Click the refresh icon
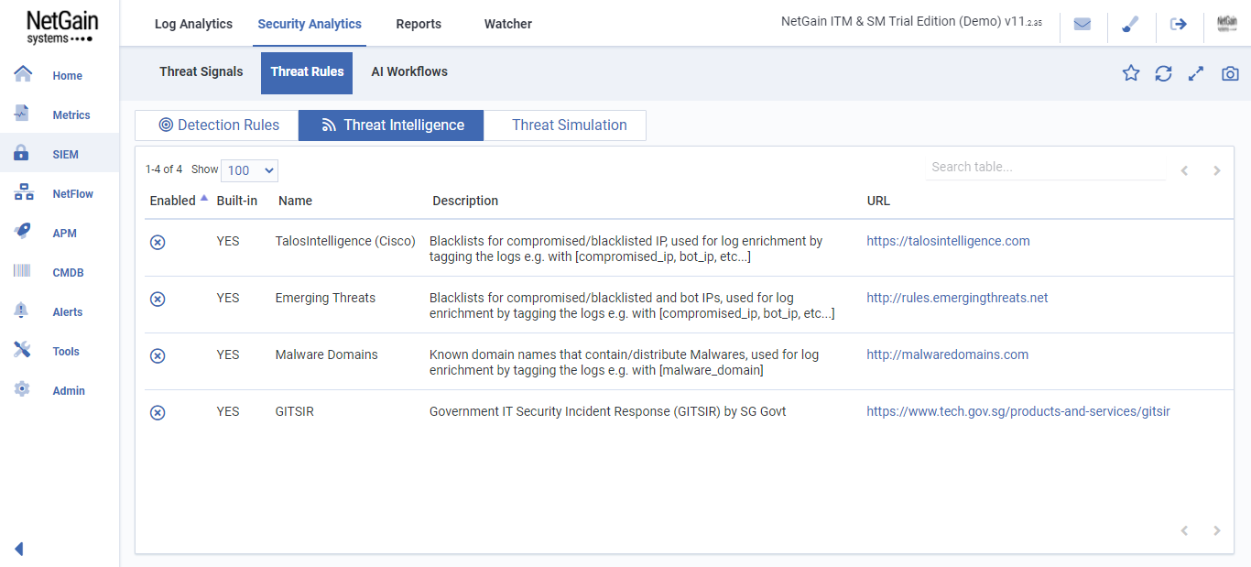 1163,73
